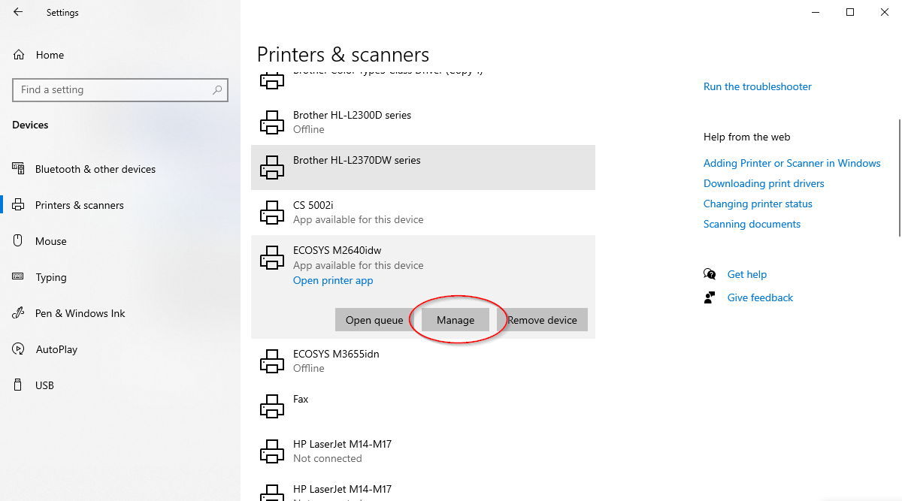Click the Give feedback person icon

point(710,297)
